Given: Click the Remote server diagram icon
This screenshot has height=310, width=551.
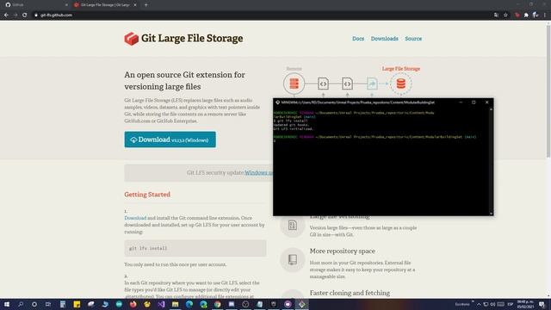Looking at the screenshot, I should (294, 84).
